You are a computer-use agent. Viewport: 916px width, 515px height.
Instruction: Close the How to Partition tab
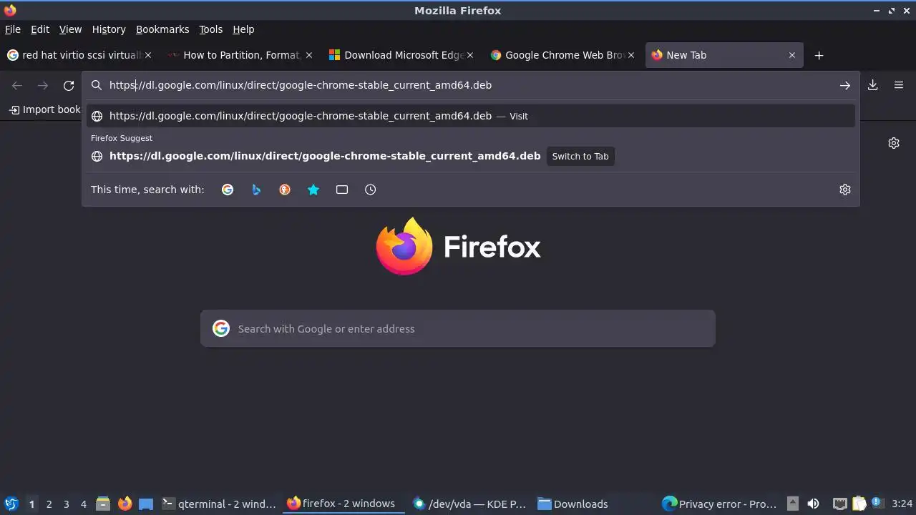pos(309,55)
